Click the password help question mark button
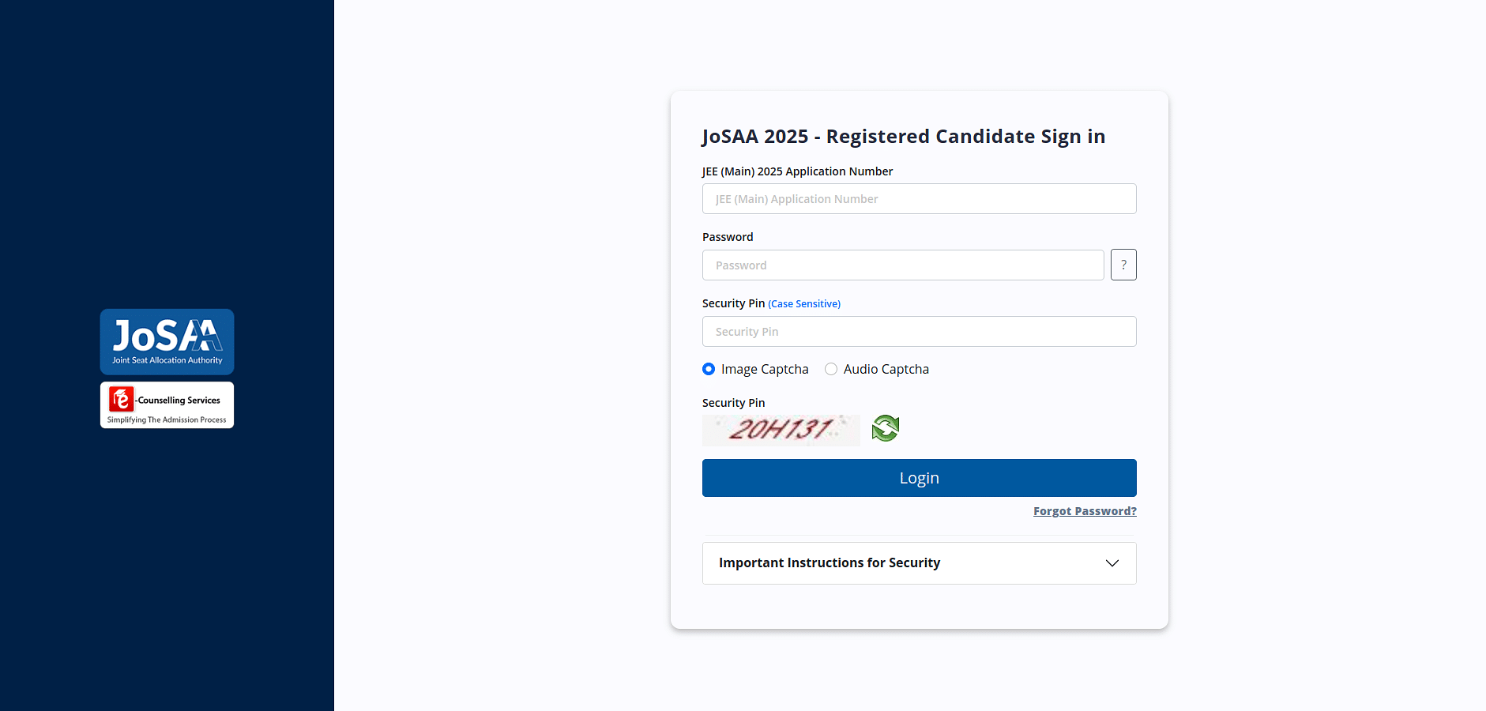This screenshot has width=1486, height=711. click(x=1123, y=265)
